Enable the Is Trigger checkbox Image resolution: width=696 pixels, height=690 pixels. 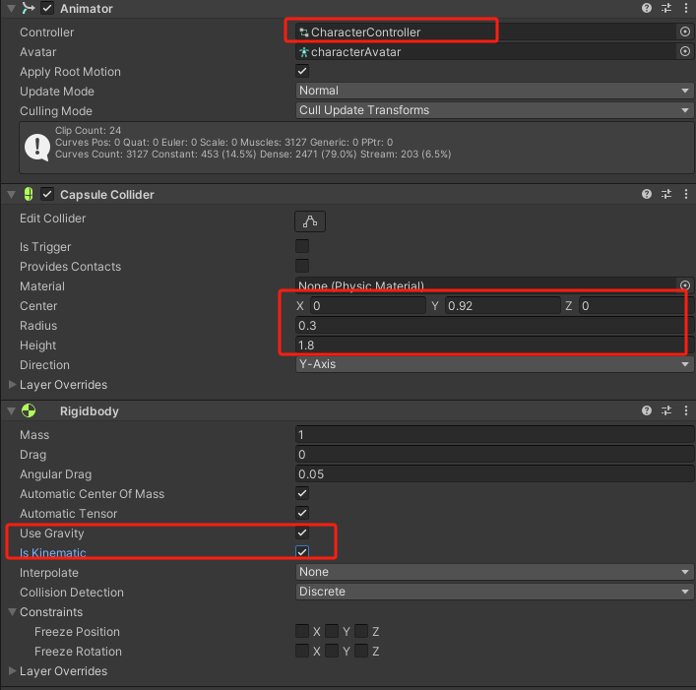click(x=302, y=246)
